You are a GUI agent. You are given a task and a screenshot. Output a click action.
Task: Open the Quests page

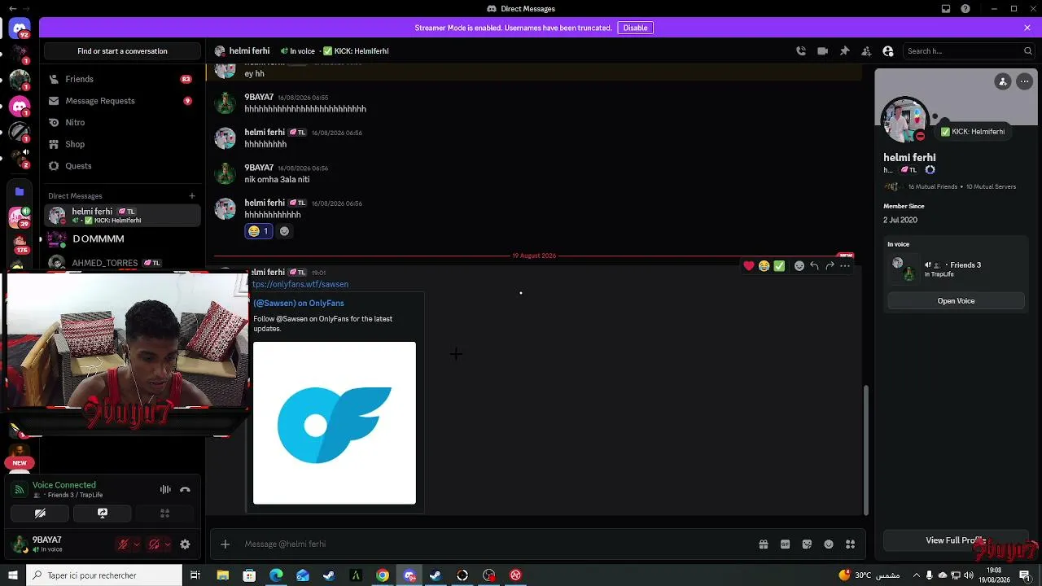pyautogui.click(x=122, y=166)
